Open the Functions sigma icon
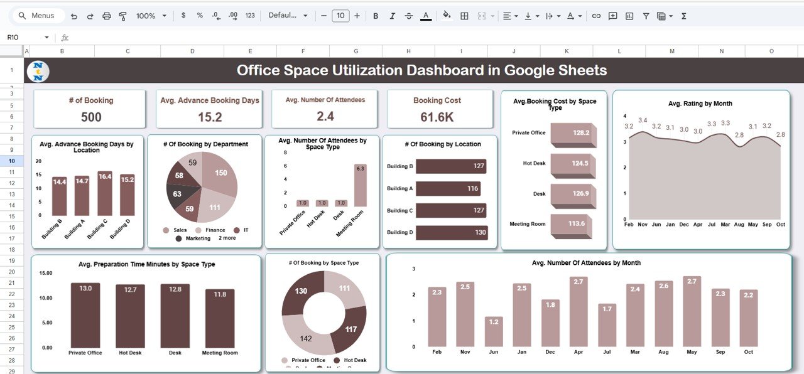This screenshot has width=804, height=374. pyautogui.click(x=684, y=16)
